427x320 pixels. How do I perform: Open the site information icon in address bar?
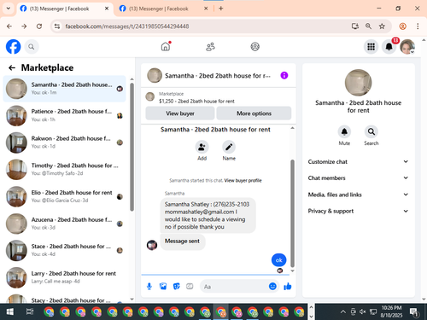57,26
